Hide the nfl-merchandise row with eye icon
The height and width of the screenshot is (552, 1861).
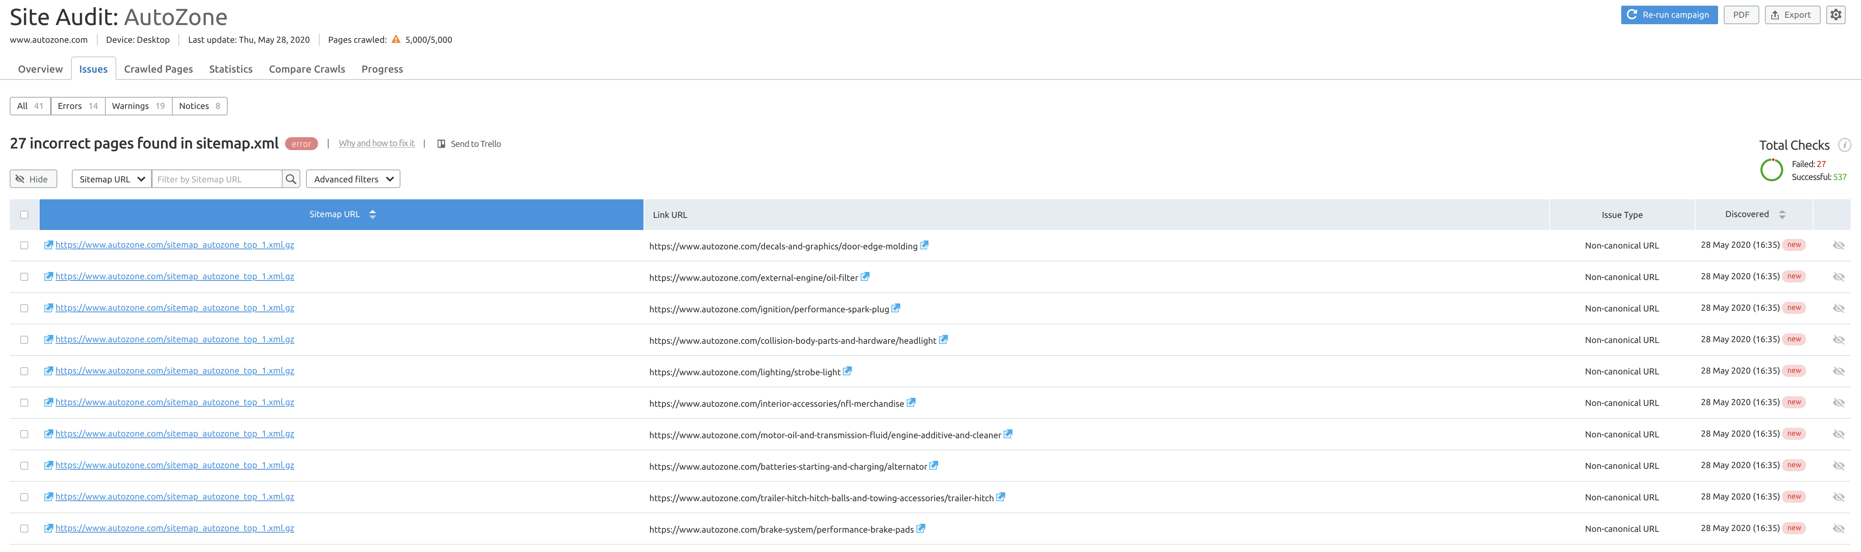[1839, 402]
